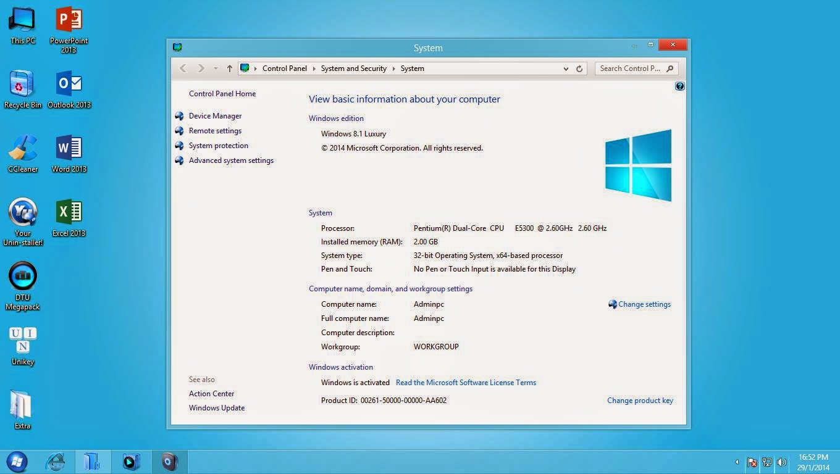Click the Search Control Panel field
The image size is (840, 474).
637,69
